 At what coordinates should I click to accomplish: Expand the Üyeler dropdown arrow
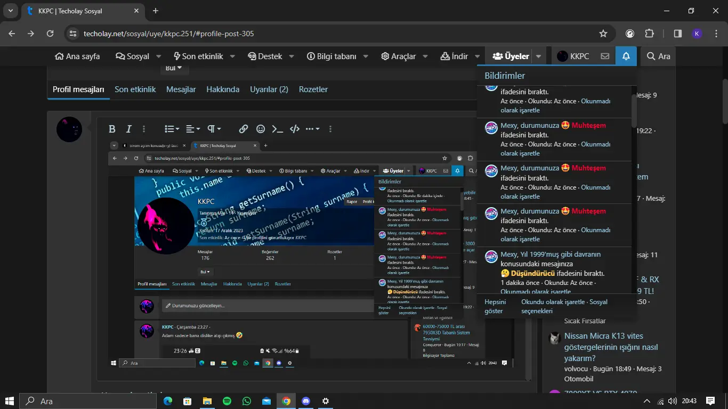click(539, 56)
